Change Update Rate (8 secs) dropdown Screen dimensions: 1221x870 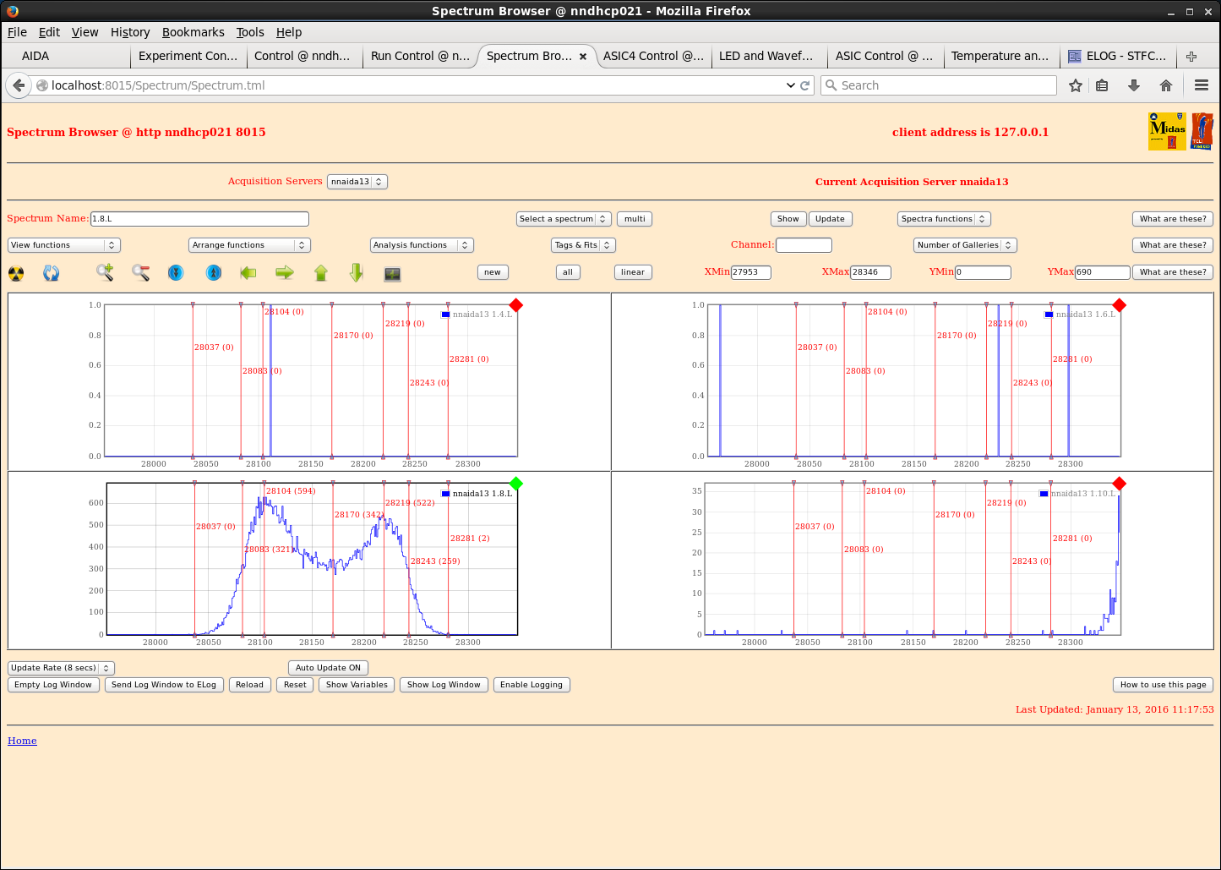[x=61, y=668]
